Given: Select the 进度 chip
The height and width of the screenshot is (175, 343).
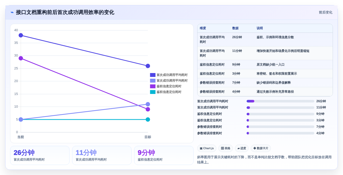Looking at the screenshot, I should 242,148.
